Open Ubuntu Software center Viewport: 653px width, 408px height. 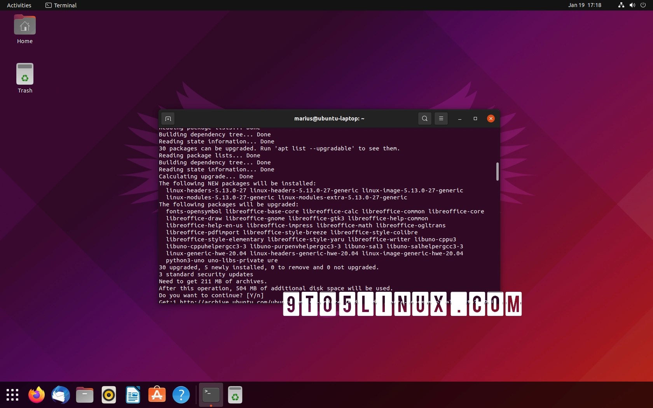[157, 394]
